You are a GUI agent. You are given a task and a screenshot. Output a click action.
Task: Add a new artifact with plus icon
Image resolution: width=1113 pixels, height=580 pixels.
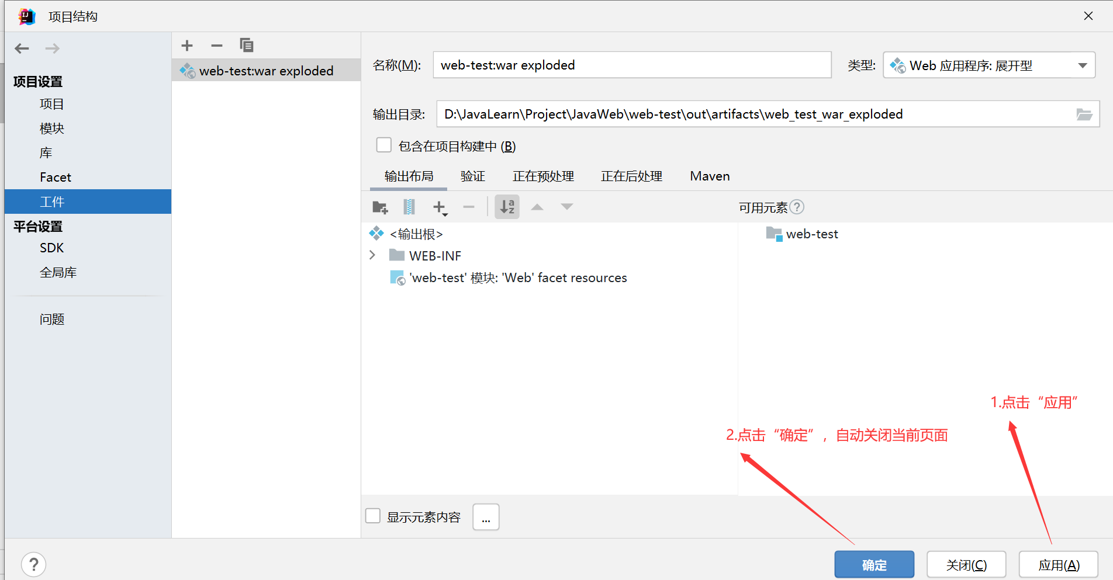tap(187, 46)
